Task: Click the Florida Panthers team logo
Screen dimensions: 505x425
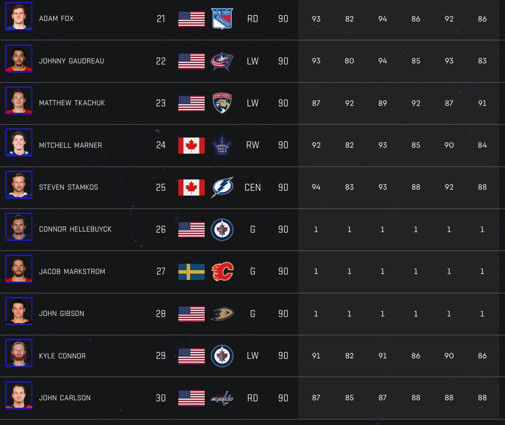Action: click(222, 103)
